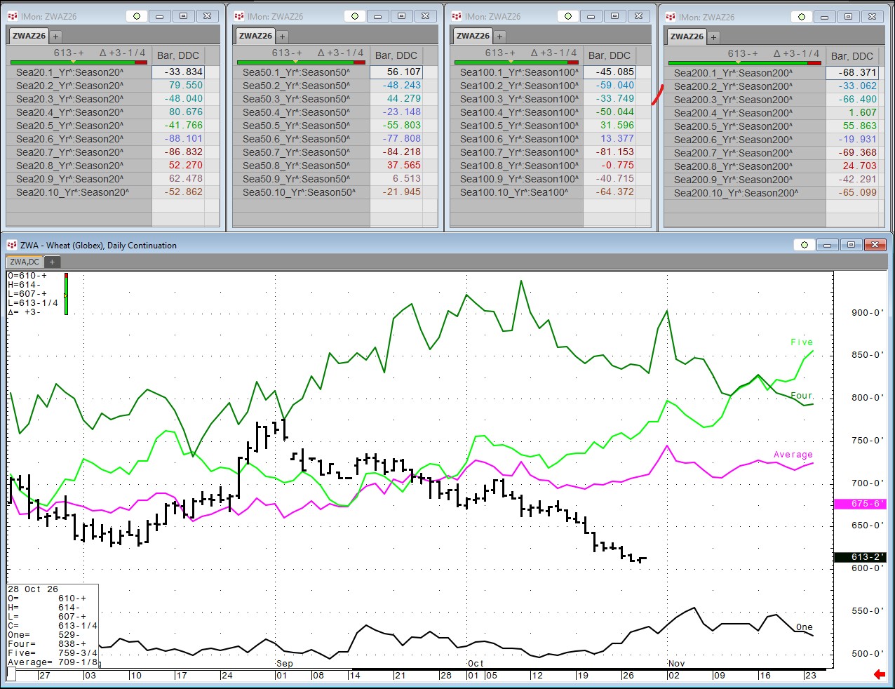This screenshot has height=689, width=895.
Task: Click the 'Five' curve label on the chart
Action: 802,342
